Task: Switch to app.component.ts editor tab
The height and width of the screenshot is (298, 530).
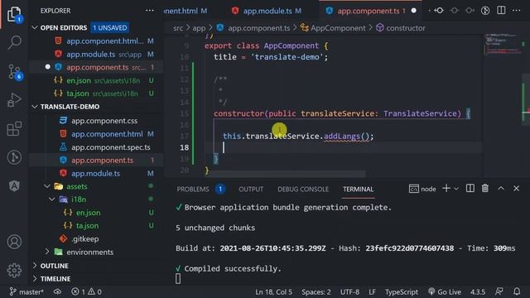Action: click(x=370, y=11)
